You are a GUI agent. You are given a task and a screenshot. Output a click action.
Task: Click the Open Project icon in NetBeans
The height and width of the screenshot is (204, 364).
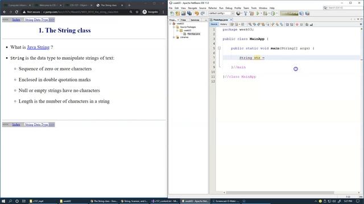[x=183, y=14]
